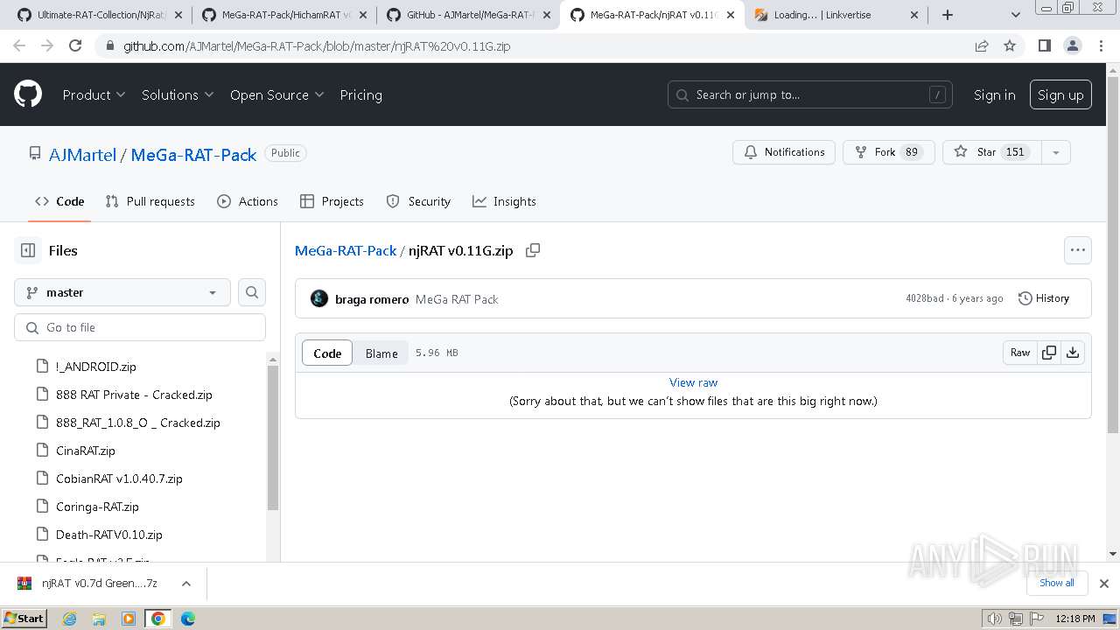Click the search files magnifier button
This screenshot has width=1120, height=630.
coord(252,292)
